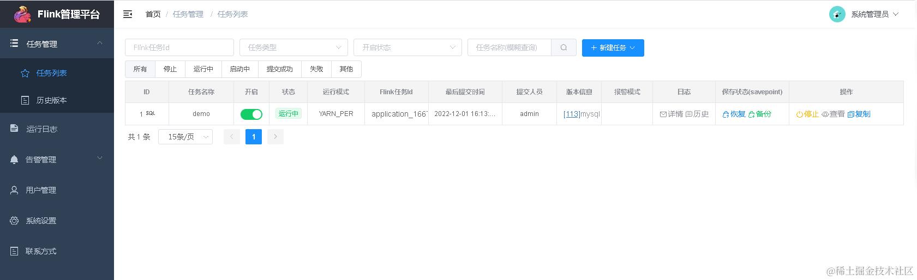Select the 运行中 filter tab
This screenshot has width=917, height=280.
click(x=203, y=69)
